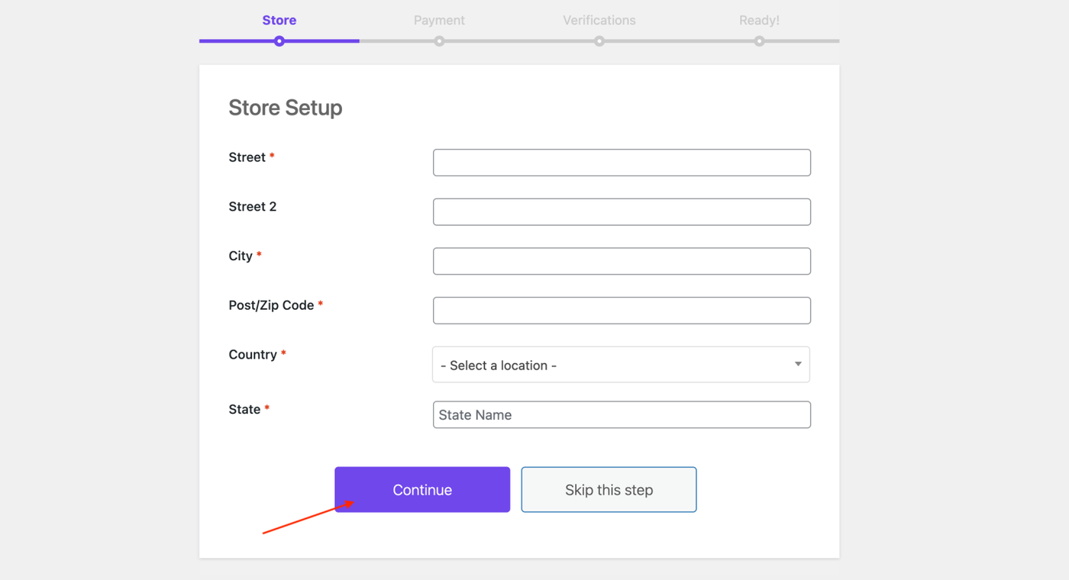Click into the State Name field
Viewport: 1069px width, 580px height.
pos(622,414)
